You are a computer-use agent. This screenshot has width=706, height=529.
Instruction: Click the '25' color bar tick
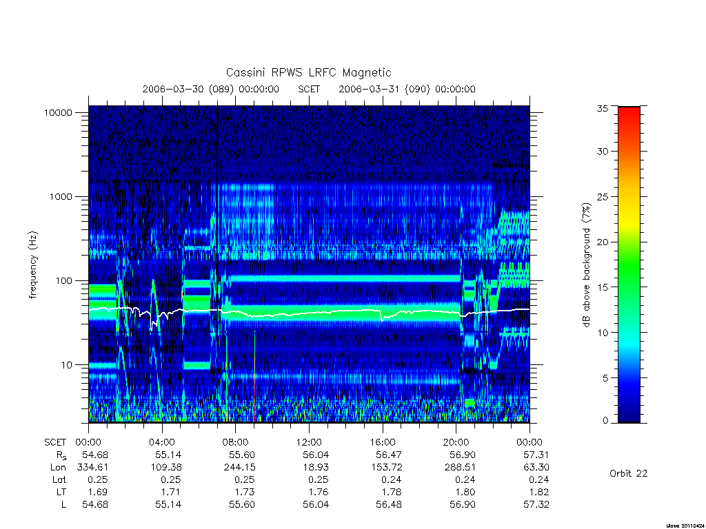pyautogui.click(x=602, y=196)
